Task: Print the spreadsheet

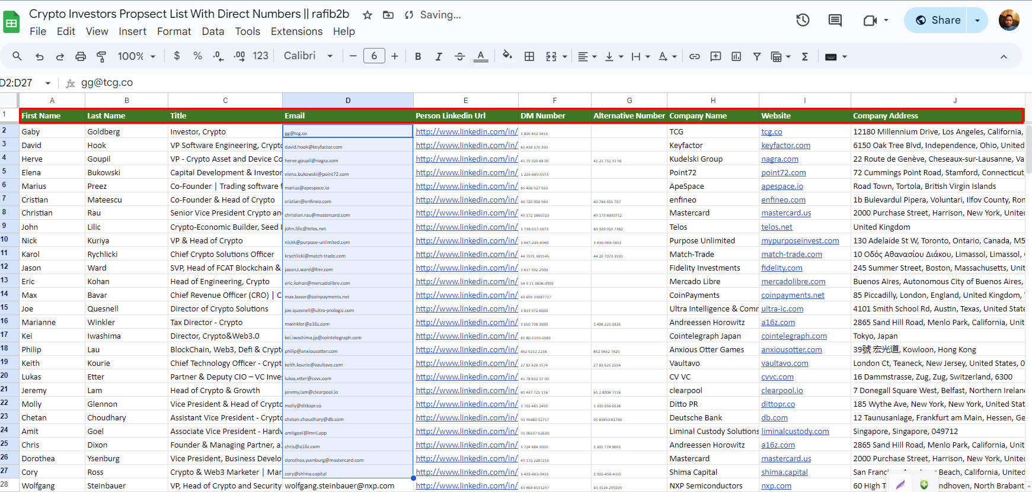Action: [81, 56]
